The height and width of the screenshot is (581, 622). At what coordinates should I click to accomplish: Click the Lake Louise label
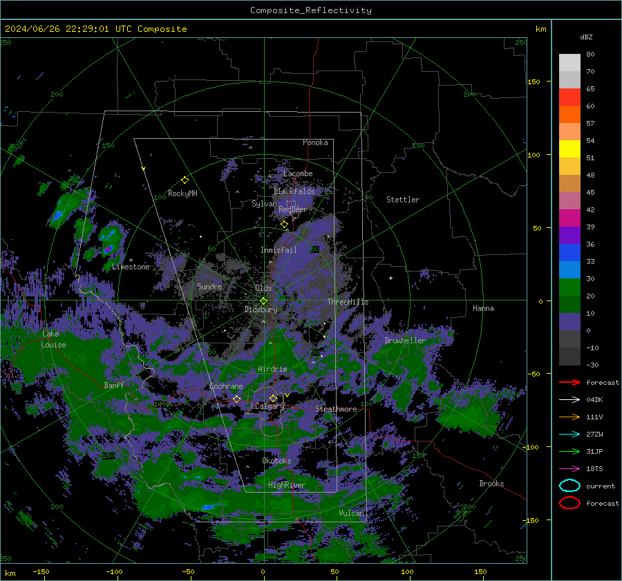pyautogui.click(x=53, y=339)
